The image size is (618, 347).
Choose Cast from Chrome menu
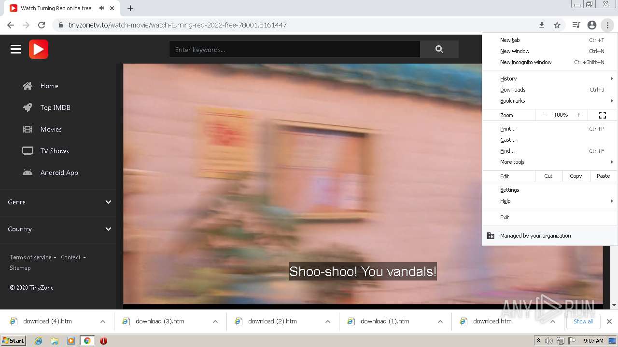(x=550, y=140)
